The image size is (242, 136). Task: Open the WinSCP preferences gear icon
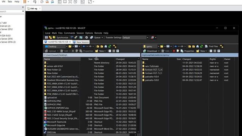87,37
